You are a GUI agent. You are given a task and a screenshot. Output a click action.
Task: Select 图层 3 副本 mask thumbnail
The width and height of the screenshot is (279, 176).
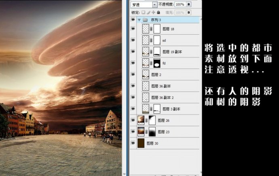coord(157,109)
